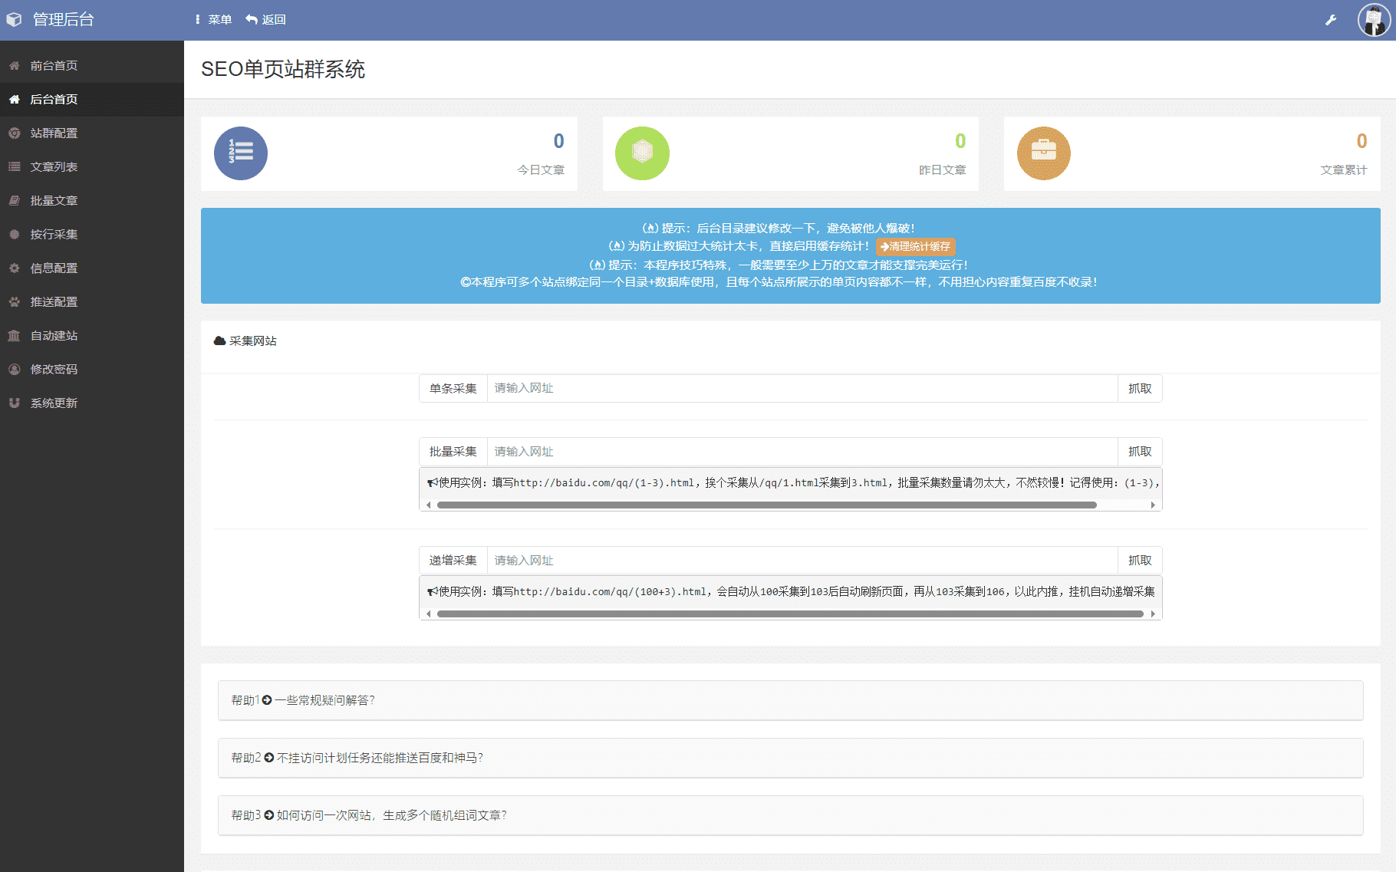Viewport: 1396px width, 872px height.
Task: Click 抓取 next to 单条采集
Action: click(1140, 389)
